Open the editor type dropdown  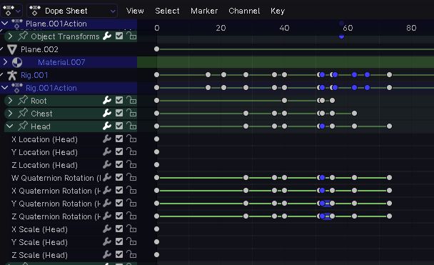pyautogui.click(x=11, y=11)
